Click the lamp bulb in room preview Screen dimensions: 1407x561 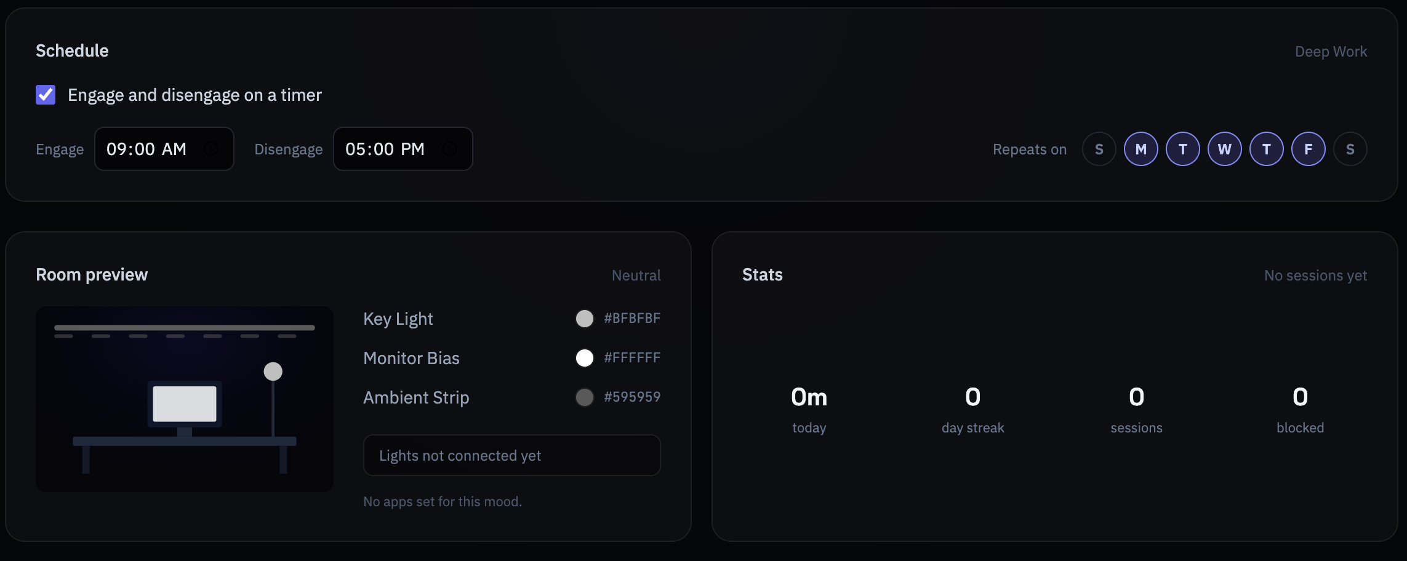point(273,372)
